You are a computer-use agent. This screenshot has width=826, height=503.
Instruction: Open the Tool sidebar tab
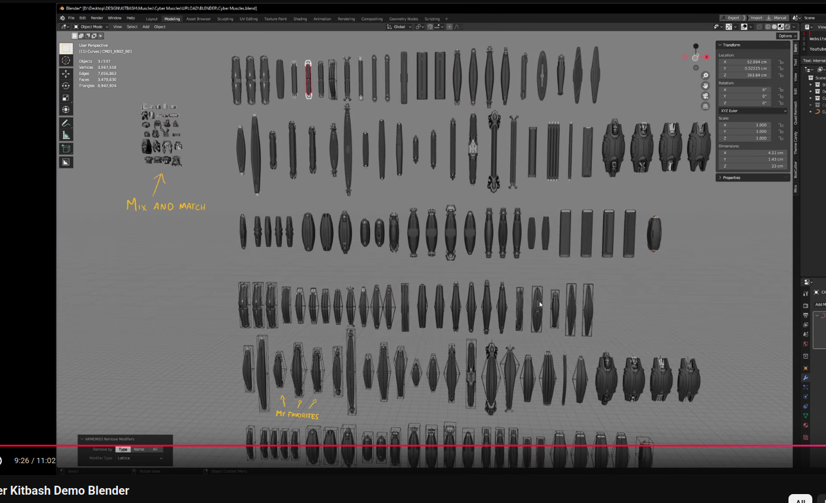click(x=795, y=62)
